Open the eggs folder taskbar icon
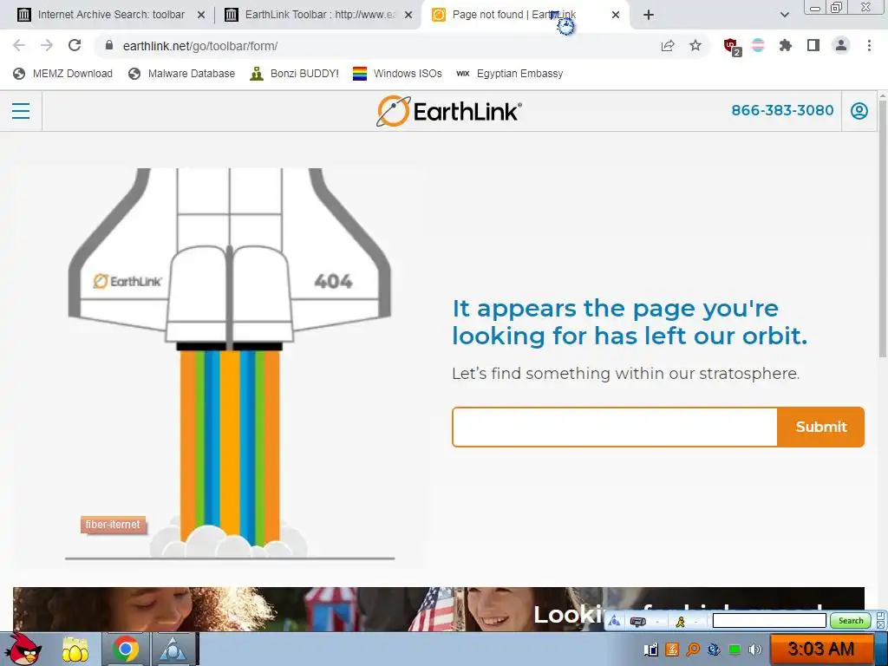The width and height of the screenshot is (888, 666). (75, 649)
